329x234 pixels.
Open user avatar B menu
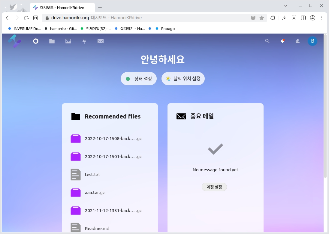click(x=312, y=41)
